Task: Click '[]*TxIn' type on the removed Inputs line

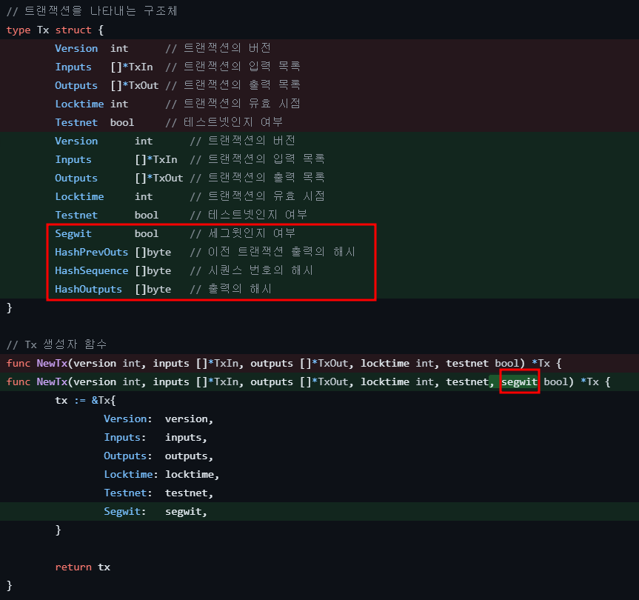Action: click(x=132, y=67)
